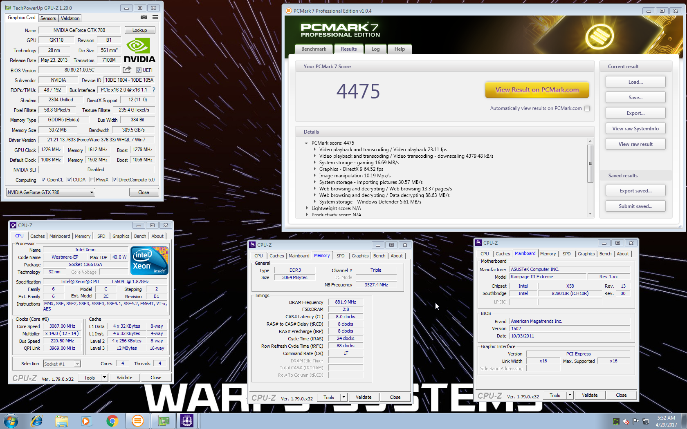Click the taskbar clock showing 5:52 AM
Screen dimensions: 687x429
pyautogui.click(x=666, y=421)
